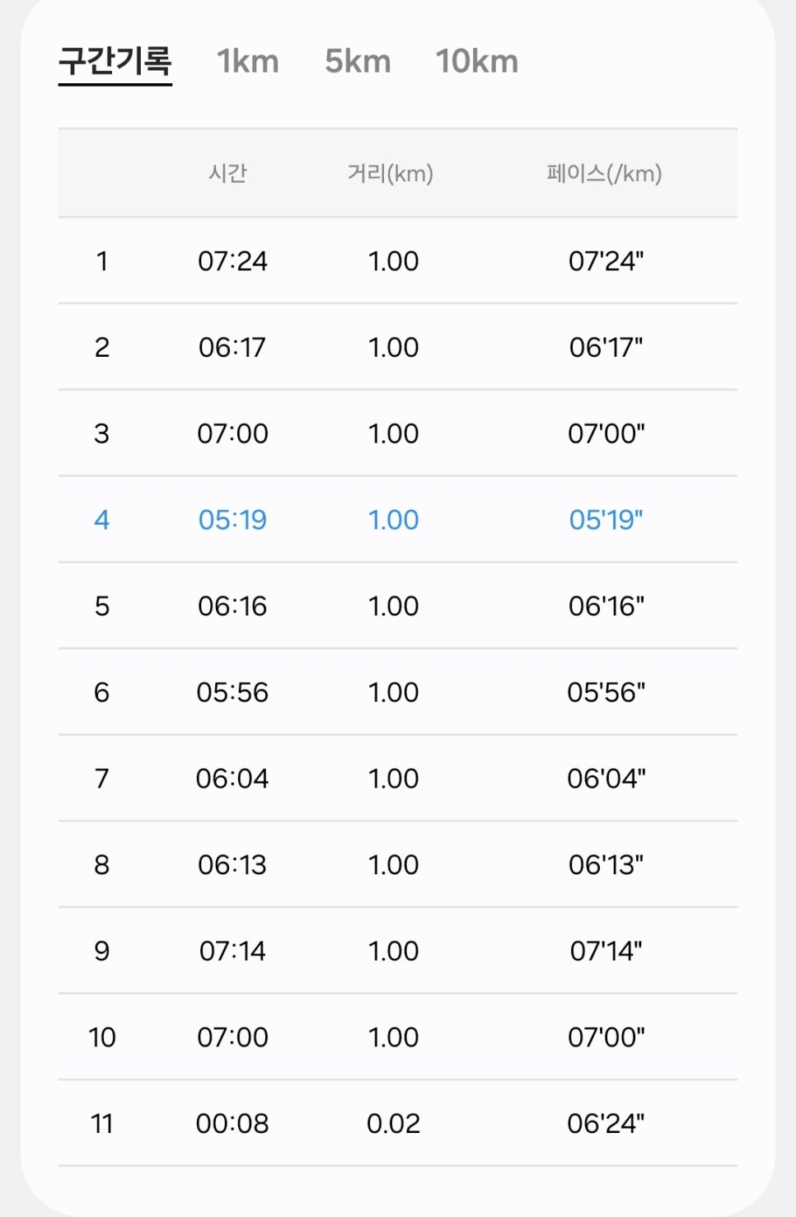Tap the 05:56 time in lap 6
The height and width of the screenshot is (1217, 796).
pos(232,692)
